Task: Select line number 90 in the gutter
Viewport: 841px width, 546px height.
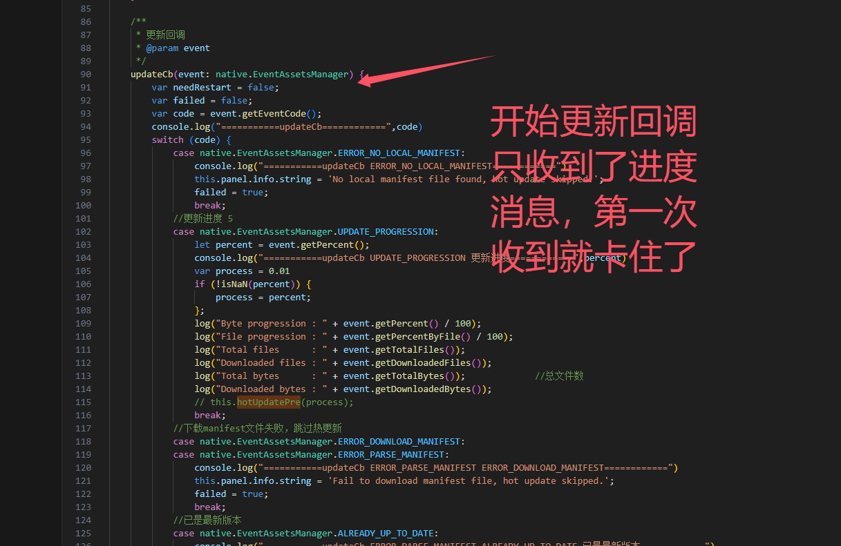Action: pos(86,75)
